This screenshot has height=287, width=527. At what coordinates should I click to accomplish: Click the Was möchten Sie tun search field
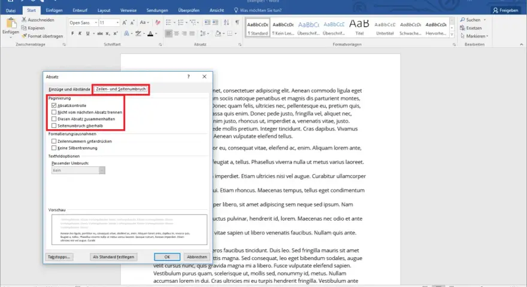tap(258, 10)
